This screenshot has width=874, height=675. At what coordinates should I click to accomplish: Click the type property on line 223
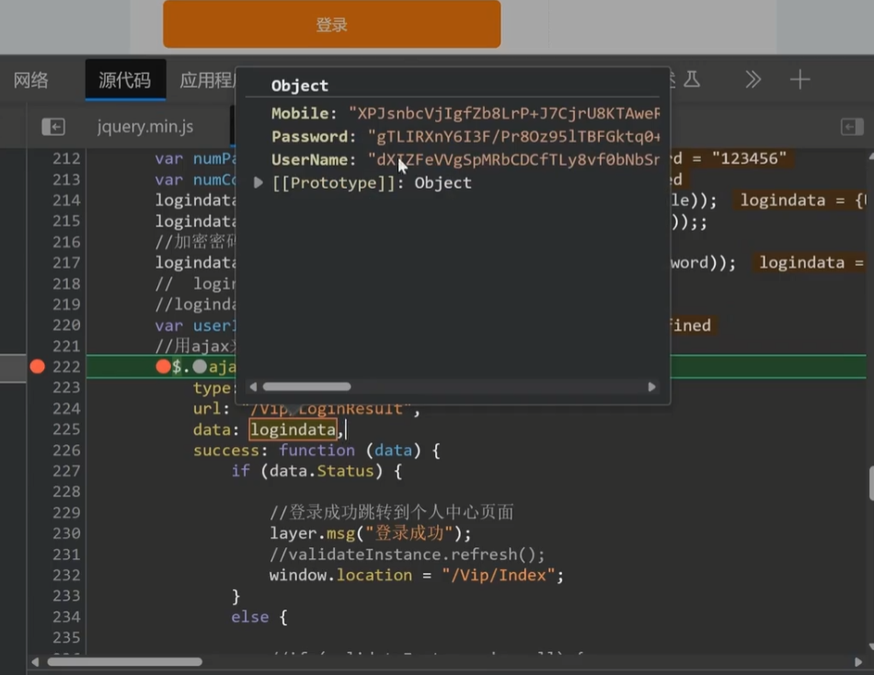(212, 388)
